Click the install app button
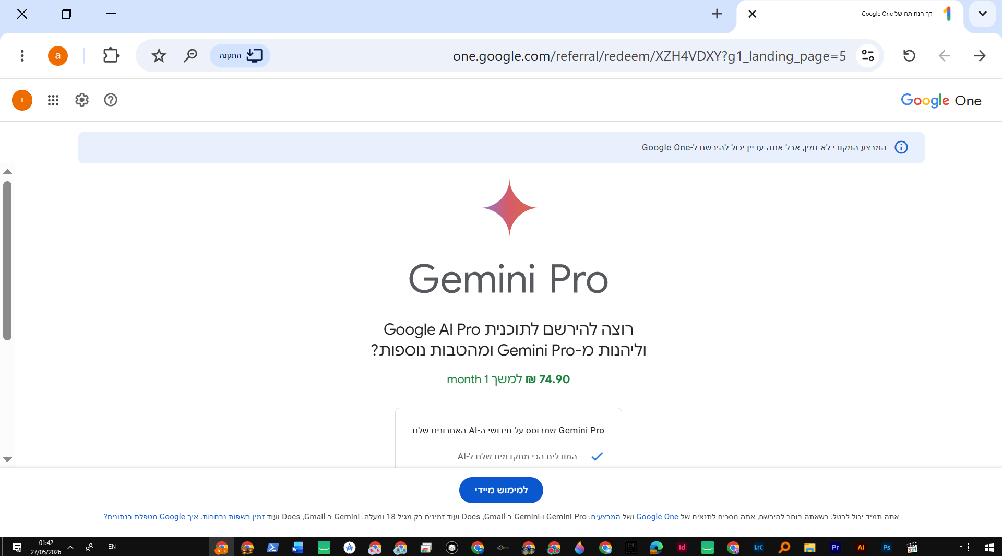Viewport: 1002px width, 556px height. pos(240,56)
